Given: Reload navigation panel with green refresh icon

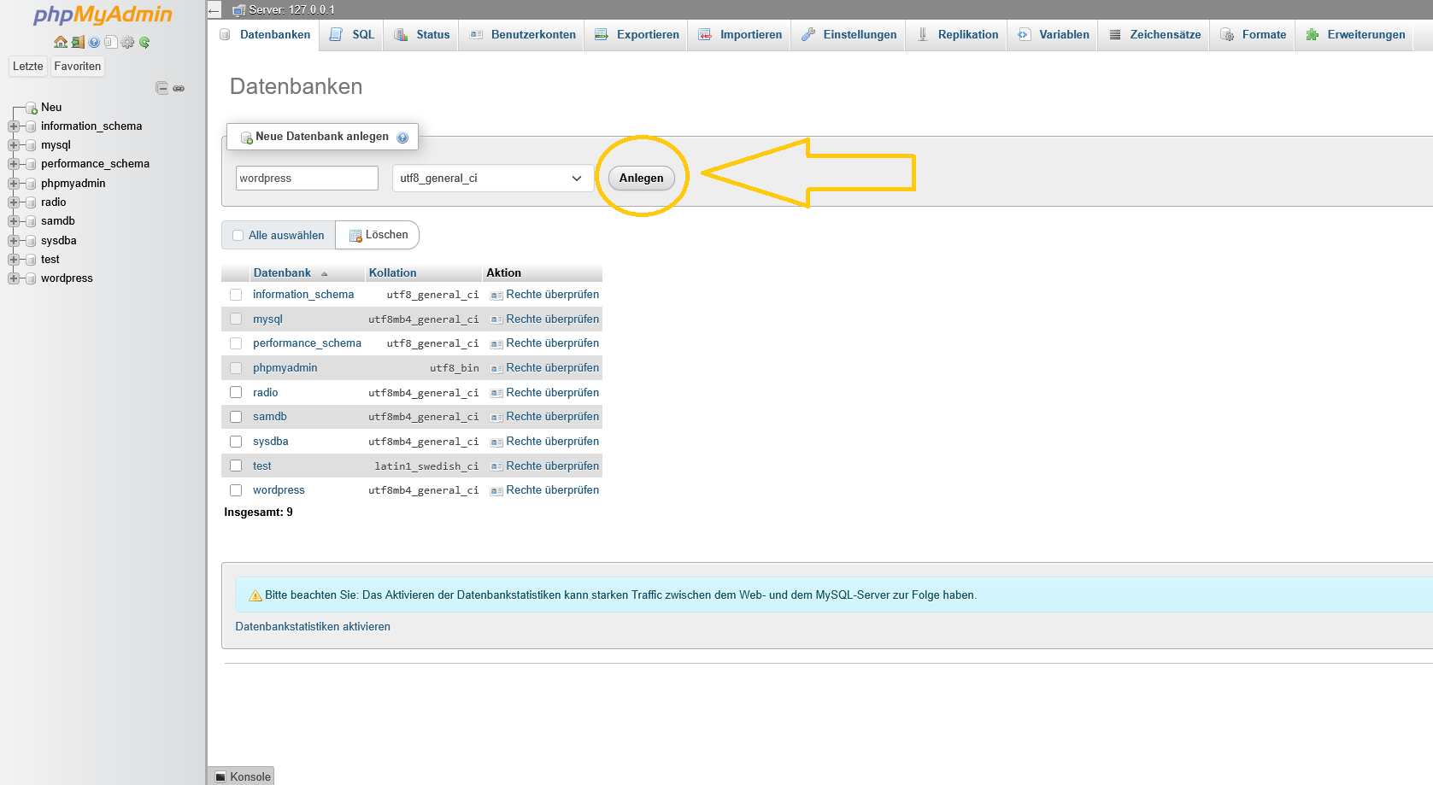Looking at the screenshot, I should coord(144,42).
